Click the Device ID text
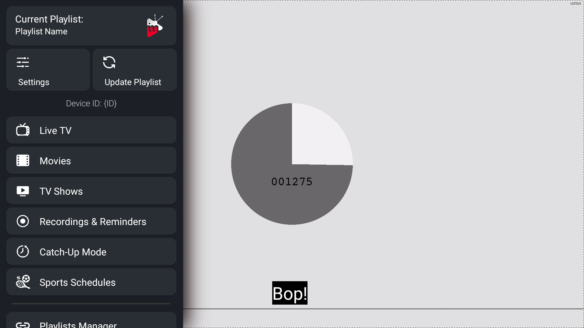Viewport: 584px width, 328px height. [91, 103]
